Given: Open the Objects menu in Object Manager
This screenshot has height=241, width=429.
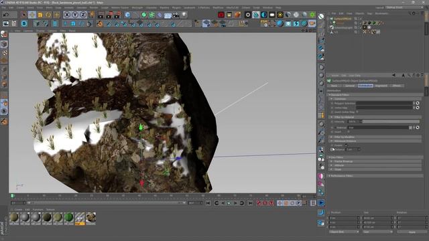Looking at the screenshot, I should pos(359,13).
